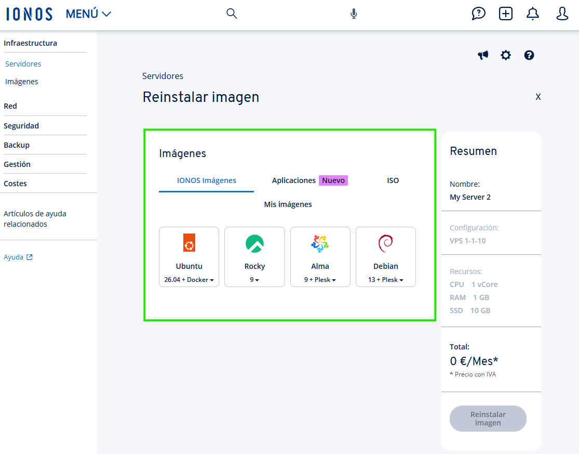This screenshot has width=579, height=454.
Task: Switch to the Aplicaciones tab
Action: (x=293, y=180)
